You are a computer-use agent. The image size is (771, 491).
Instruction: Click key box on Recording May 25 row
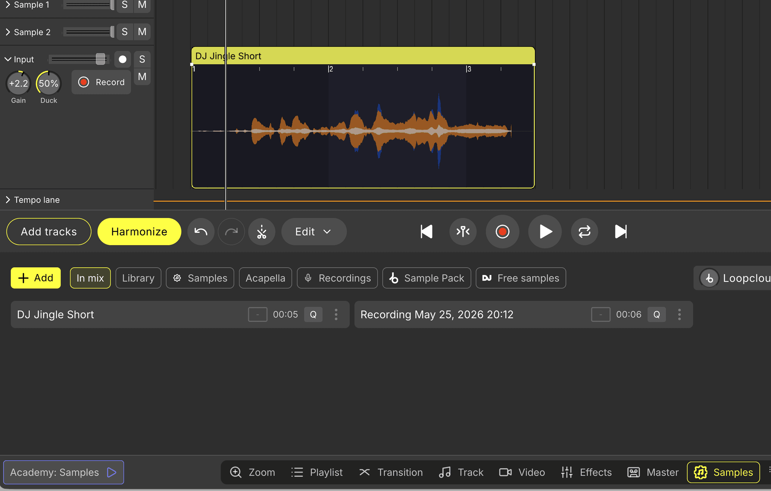point(601,314)
